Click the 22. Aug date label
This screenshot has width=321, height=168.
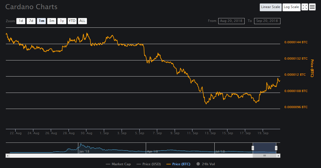pyautogui.click(x=16, y=133)
